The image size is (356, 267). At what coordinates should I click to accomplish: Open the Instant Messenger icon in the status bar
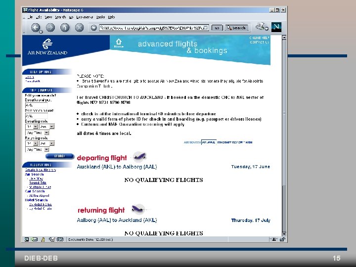pyautogui.click(x=43, y=239)
